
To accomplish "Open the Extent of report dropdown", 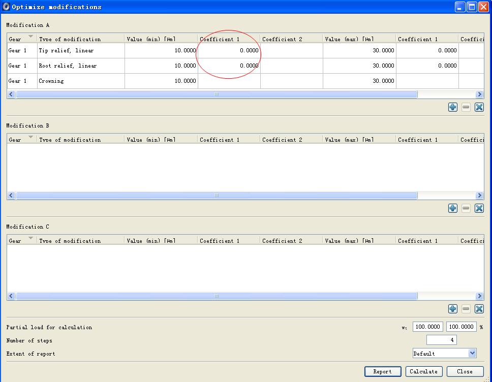I will [444, 354].
